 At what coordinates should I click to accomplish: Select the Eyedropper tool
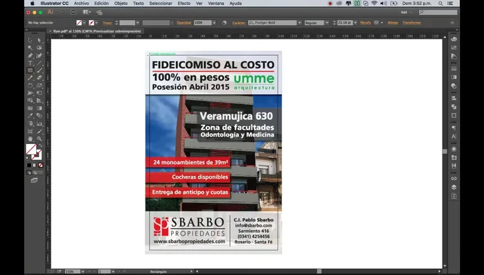(30, 116)
